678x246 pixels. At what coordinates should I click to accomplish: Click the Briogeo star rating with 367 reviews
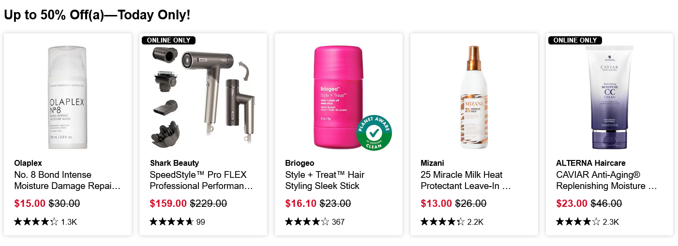[x=307, y=222]
